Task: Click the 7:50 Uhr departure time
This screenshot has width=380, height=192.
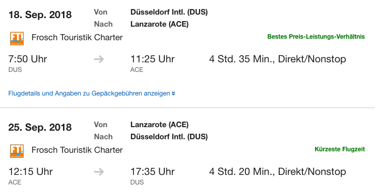Action: click(x=28, y=59)
